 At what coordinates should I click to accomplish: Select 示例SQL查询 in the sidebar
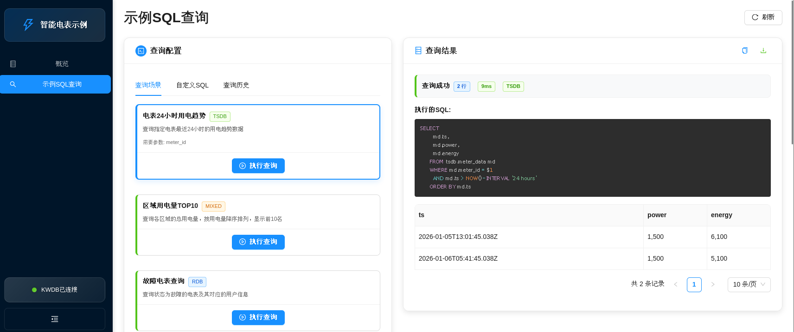click(56, 84)
